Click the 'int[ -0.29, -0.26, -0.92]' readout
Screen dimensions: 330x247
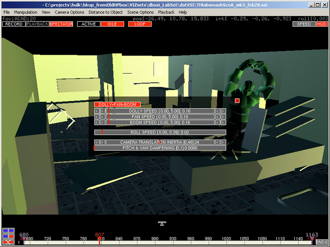click(x=253, y=19)
